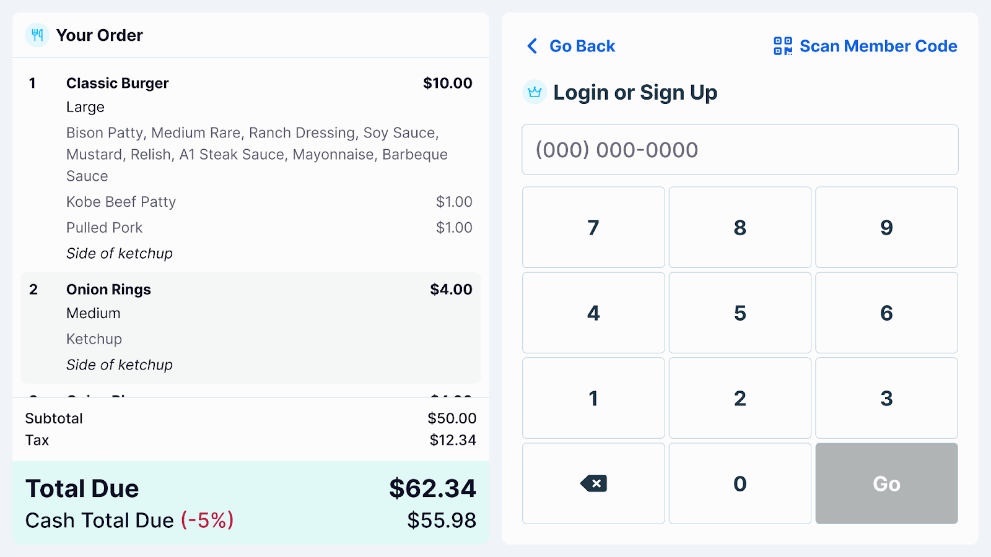Focus the phone number input field
The height and width of the screenshot is (557, 991).
click(740, 150)
